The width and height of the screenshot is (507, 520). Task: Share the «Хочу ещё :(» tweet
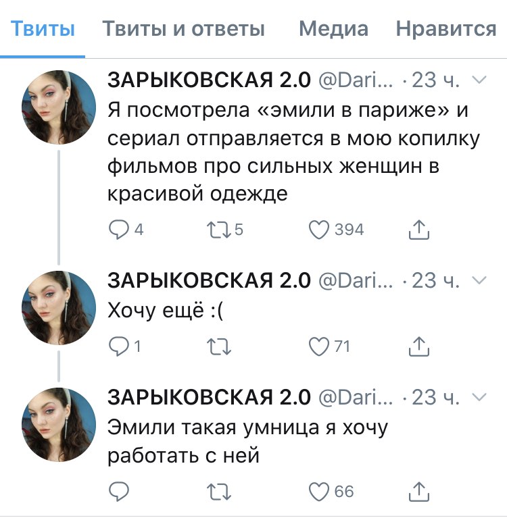[419, 346]
